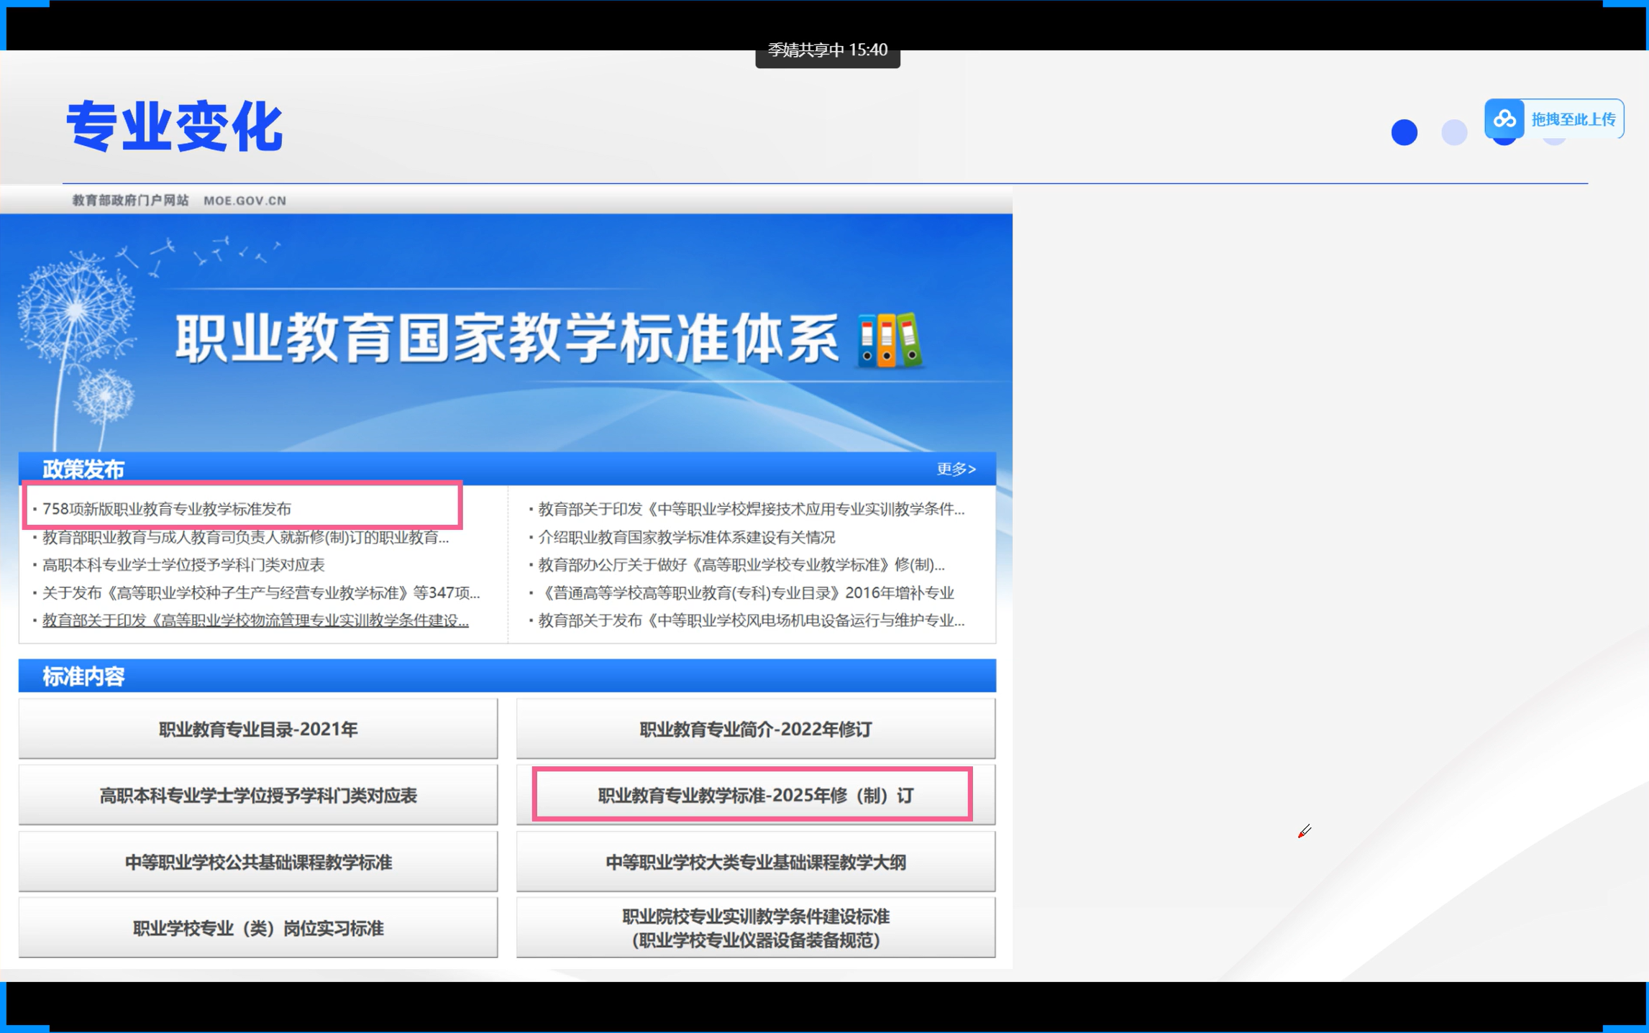Open 教育部关于印发《中等职业学校焊接技术应用专业实训教学条件 link

point(752,509)
